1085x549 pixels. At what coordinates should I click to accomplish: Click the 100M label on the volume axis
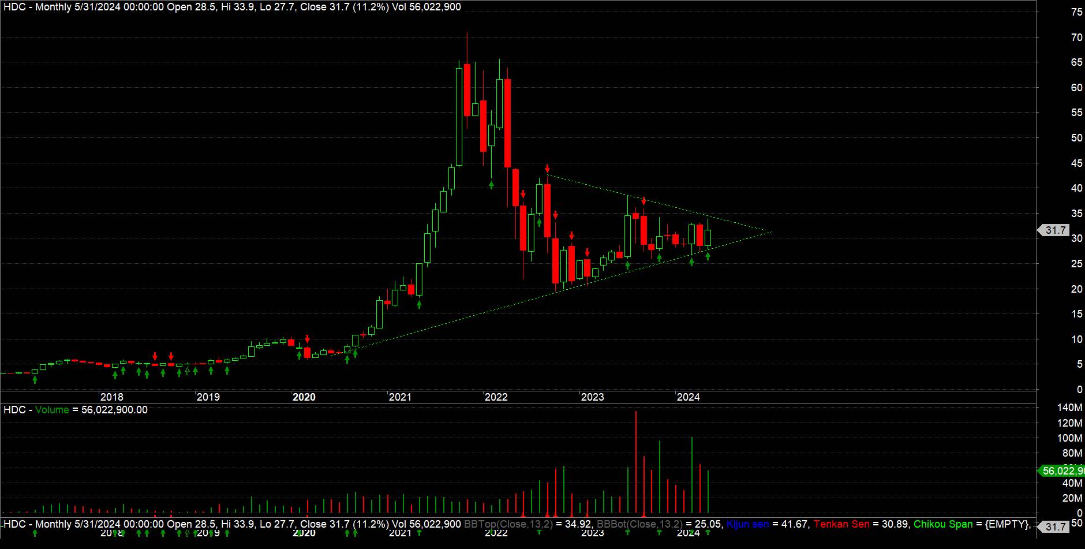(1069, 438)
